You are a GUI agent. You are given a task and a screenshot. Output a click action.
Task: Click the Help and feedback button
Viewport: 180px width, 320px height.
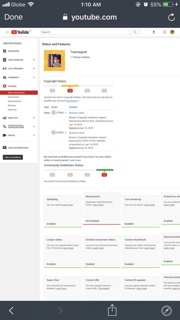point(13,157)
